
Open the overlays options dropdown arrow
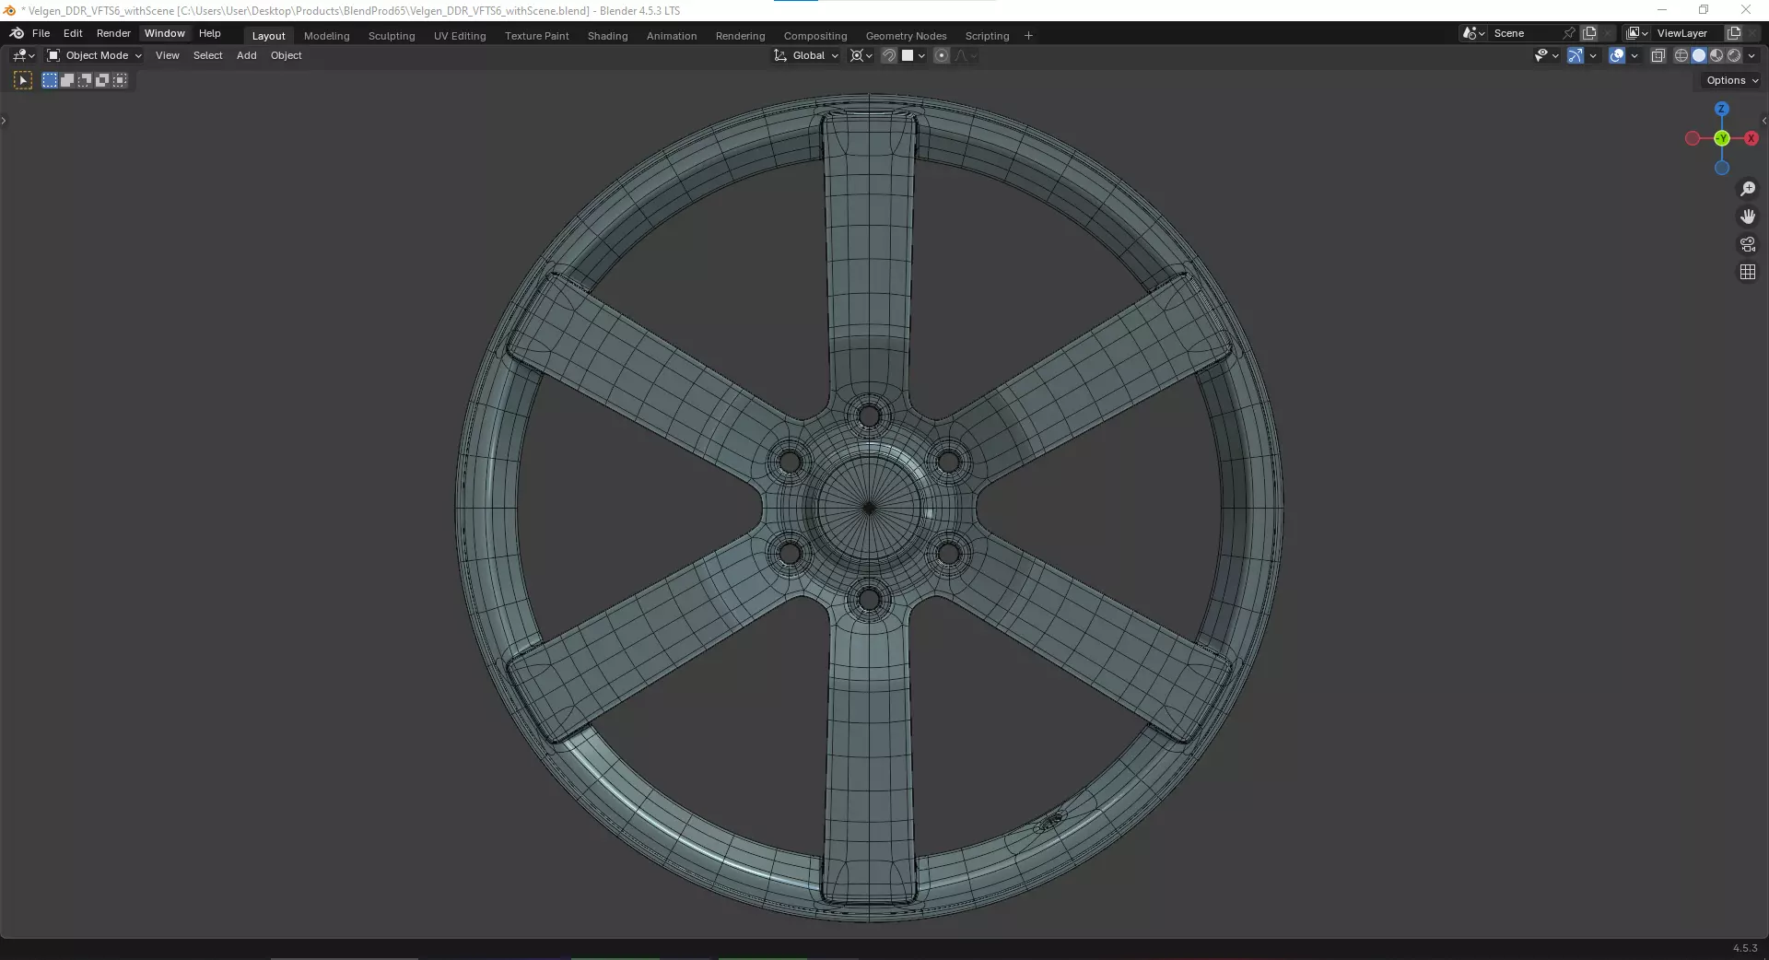[x=1634, y=55]
